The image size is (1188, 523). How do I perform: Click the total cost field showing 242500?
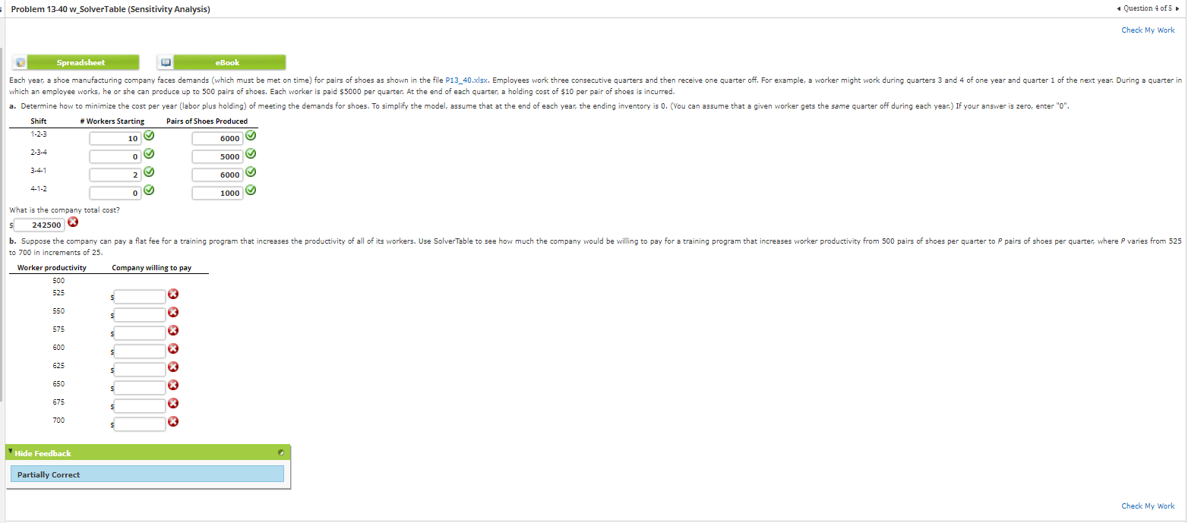click(39, 225)
